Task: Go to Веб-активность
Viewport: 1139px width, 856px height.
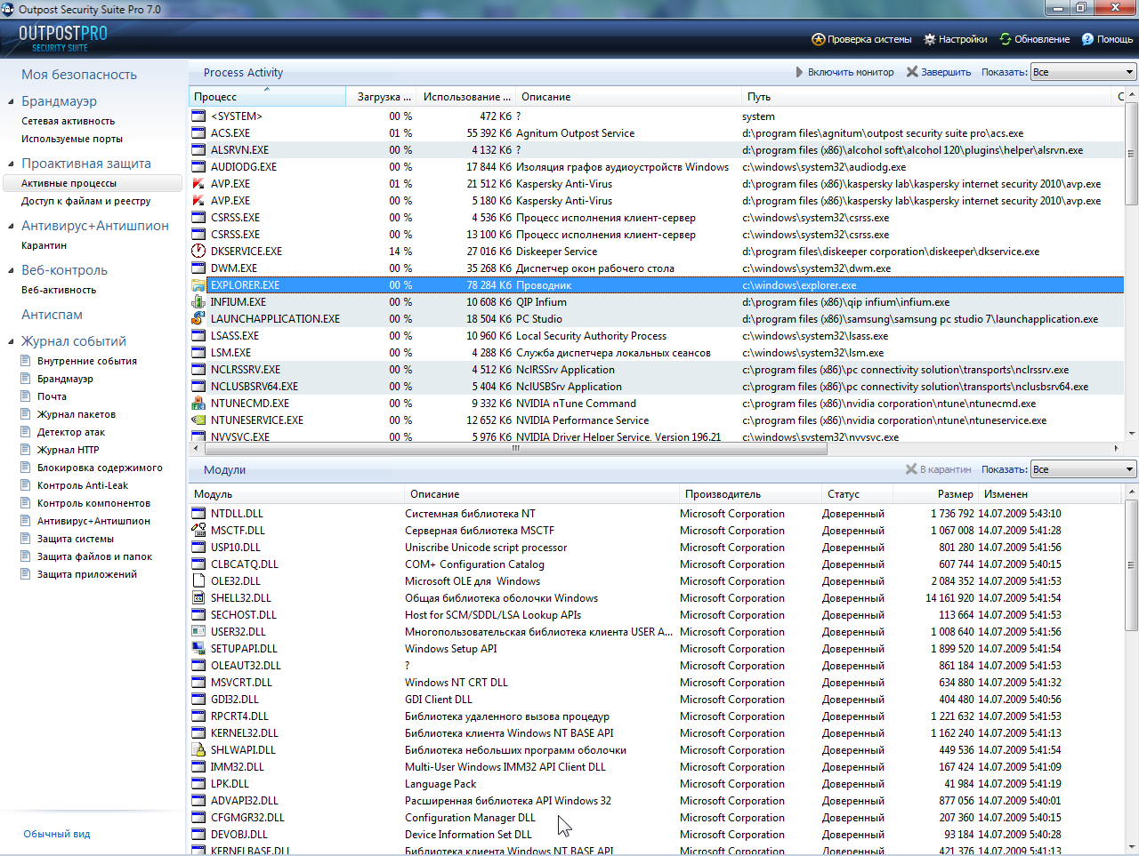Action: 59,290
